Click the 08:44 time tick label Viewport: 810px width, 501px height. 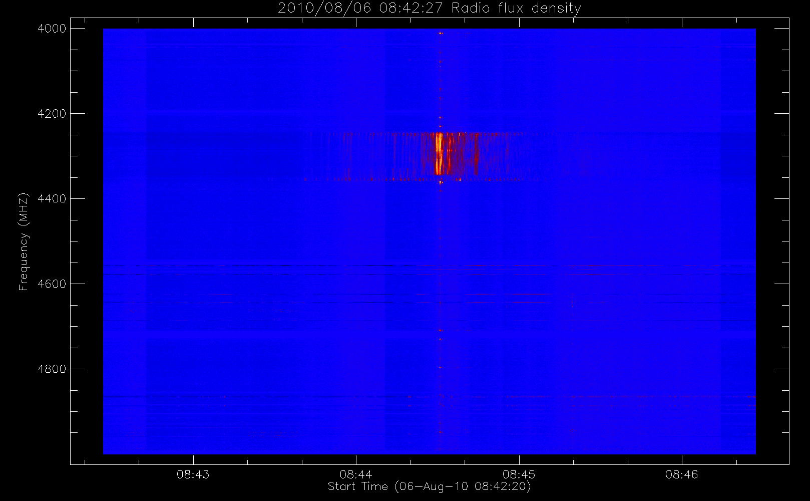[356, 474]
